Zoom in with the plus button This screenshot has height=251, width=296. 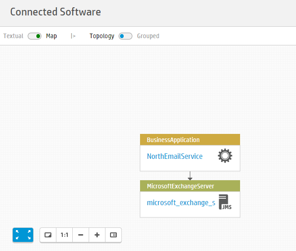point(97,235)
